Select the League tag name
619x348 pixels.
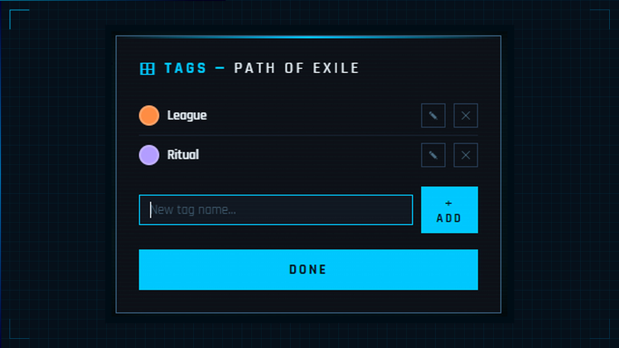pyautogui.click(x=187, y=115)
